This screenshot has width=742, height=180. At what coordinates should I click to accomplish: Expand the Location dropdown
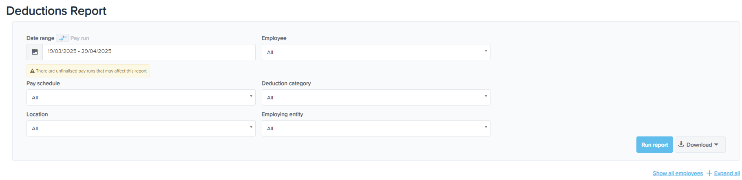tap(141, 128)
